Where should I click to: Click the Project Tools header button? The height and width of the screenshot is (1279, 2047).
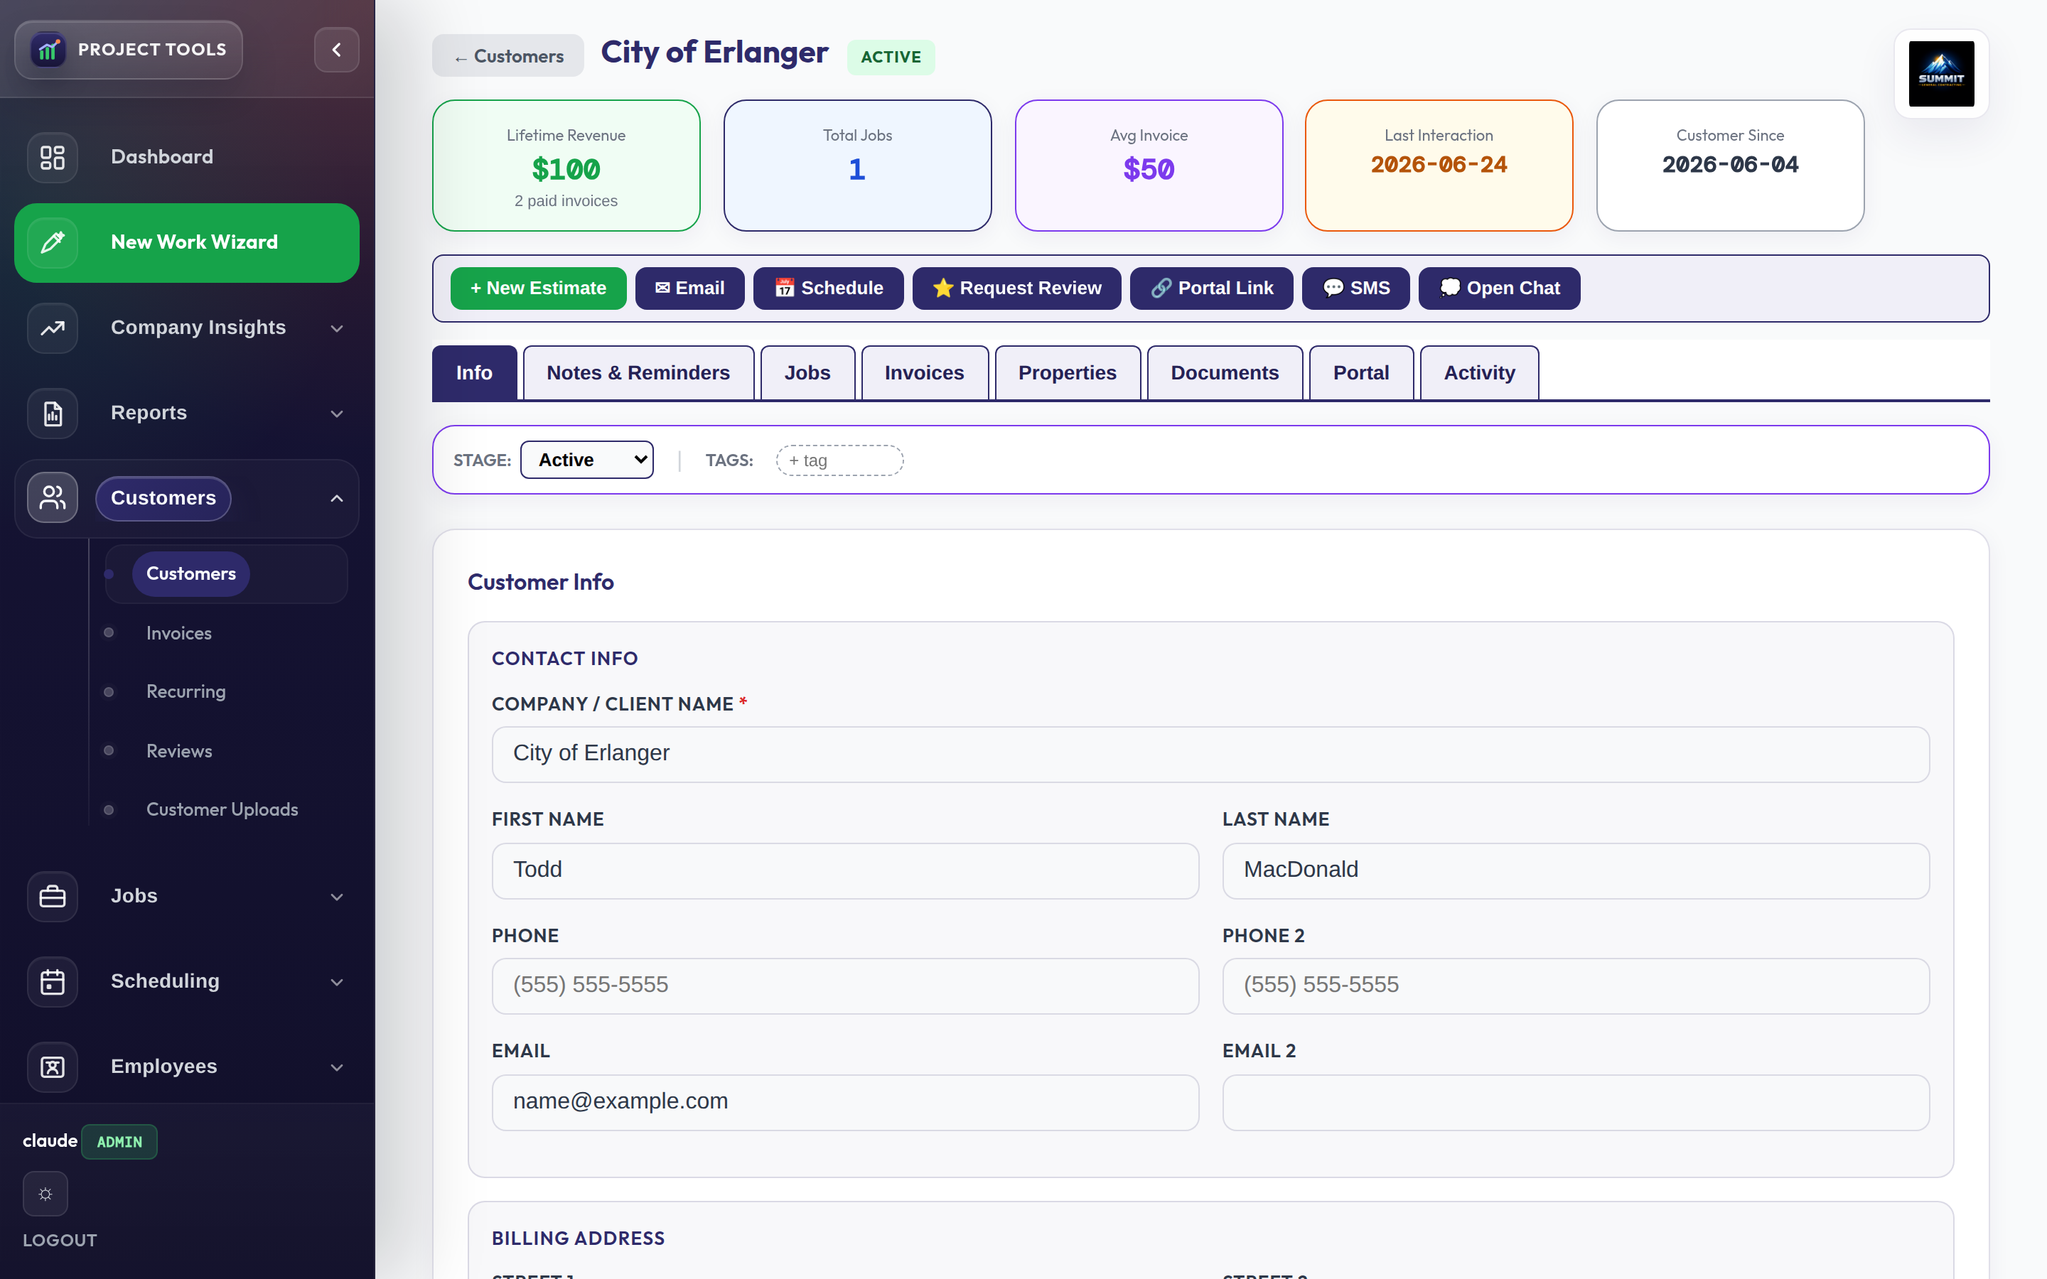(x=129, y=50)
